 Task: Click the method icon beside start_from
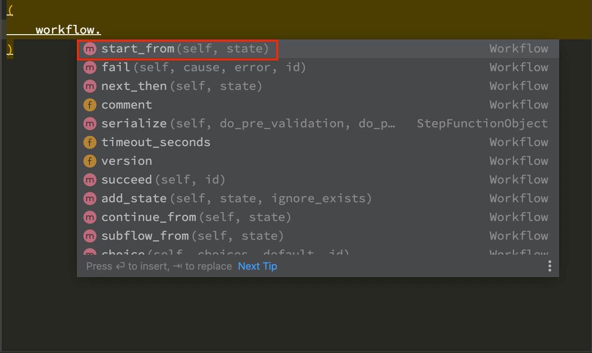pos(89,49)
